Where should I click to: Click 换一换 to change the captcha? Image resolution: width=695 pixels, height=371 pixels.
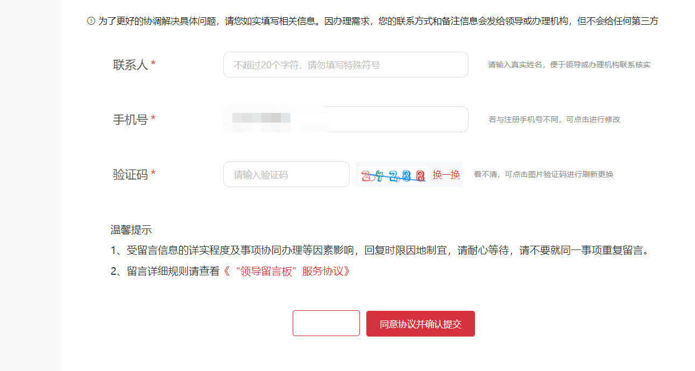pyautogui.click(x=446, y=175)
